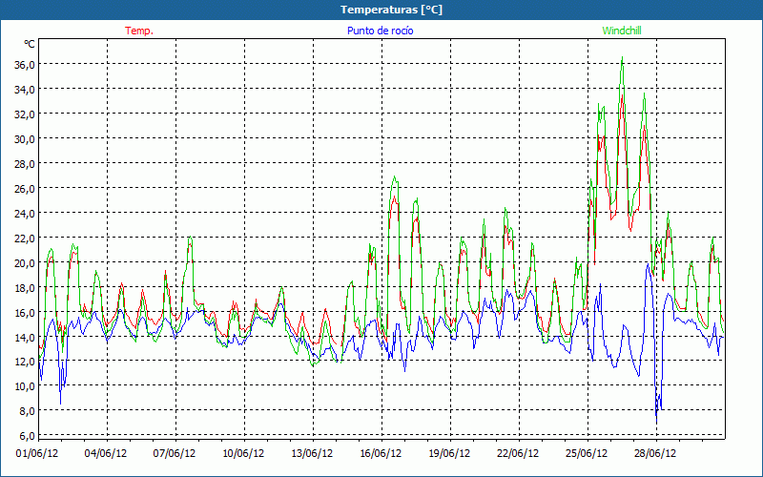This screenshot has width=763, height=477.
Task: Click the '°C' unit label on the axis
Action: pos(30,44)
